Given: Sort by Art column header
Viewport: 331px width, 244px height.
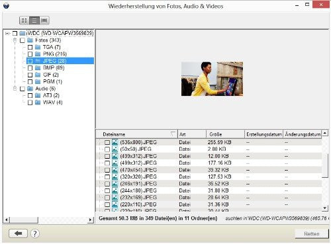Looking at the screenshot, I should tap(192, 134).
